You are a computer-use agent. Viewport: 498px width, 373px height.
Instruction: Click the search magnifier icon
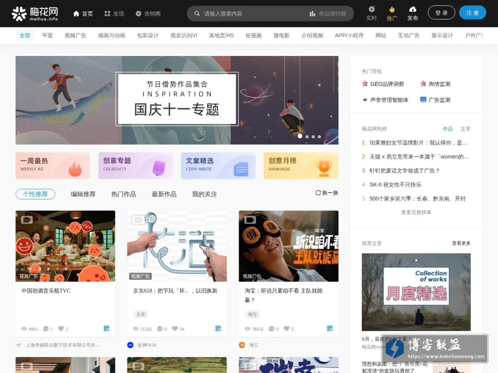[197, 14]
